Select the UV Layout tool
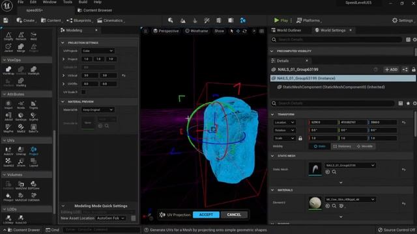This screenshot has height=234, width=417. (33, 162)
